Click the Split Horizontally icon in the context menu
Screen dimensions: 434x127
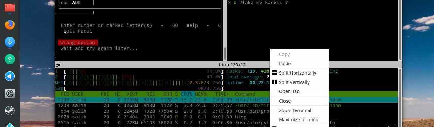pyautogui.click(x=275, y=73)
